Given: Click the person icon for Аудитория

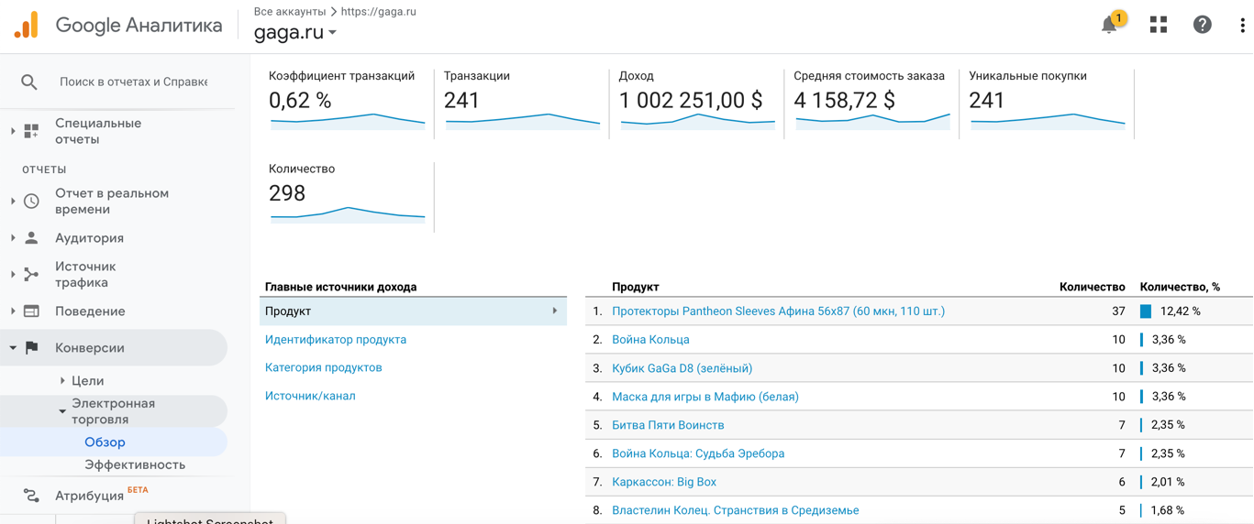Looking at the screenshot, I should [31, 238].
